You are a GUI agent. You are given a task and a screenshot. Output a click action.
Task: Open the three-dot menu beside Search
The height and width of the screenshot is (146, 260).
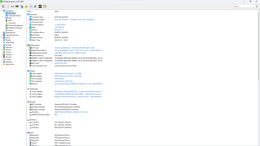point(257,6)
